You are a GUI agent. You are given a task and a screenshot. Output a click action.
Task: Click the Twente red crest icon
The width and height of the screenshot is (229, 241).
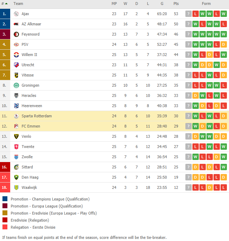16,147
